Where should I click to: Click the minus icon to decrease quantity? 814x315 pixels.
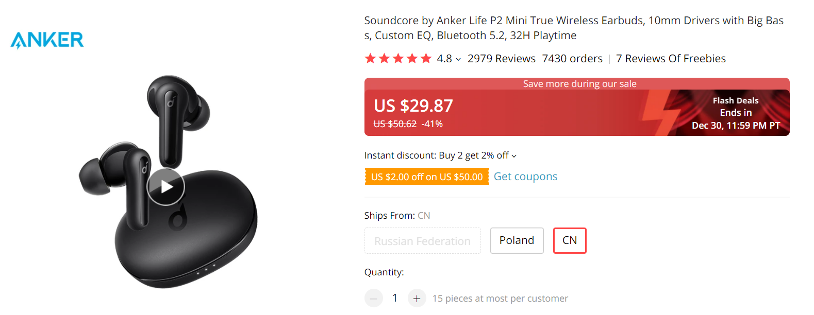(x=373, y=298)
